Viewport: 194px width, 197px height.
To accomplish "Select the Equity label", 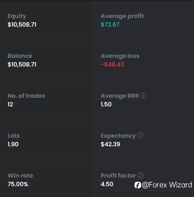I will point(17,16).
